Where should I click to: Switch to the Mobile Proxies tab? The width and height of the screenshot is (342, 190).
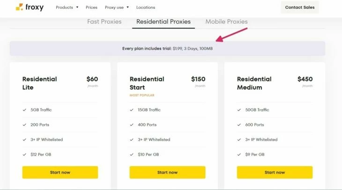[x=227, y=22]
